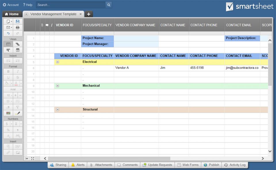Toggle Grid view button
This screenshot has width=276, height=170.
coord(8,44)
